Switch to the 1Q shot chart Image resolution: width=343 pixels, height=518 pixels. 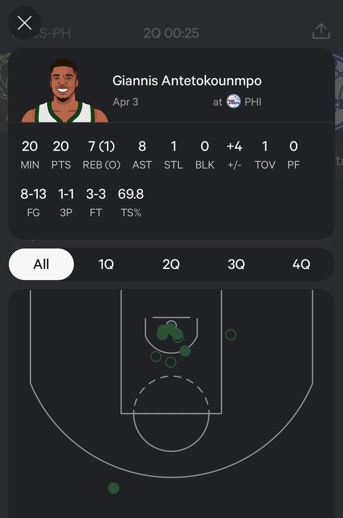pos(106,264)
